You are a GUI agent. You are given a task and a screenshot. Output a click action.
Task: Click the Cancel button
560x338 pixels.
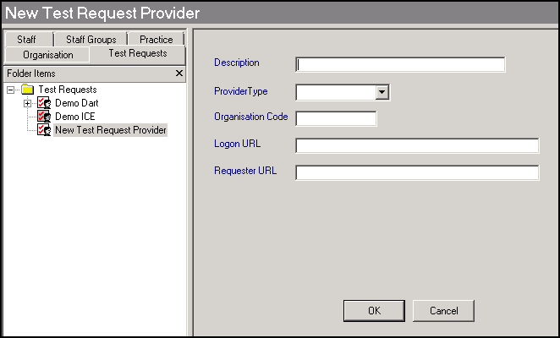tap(443, 311)
